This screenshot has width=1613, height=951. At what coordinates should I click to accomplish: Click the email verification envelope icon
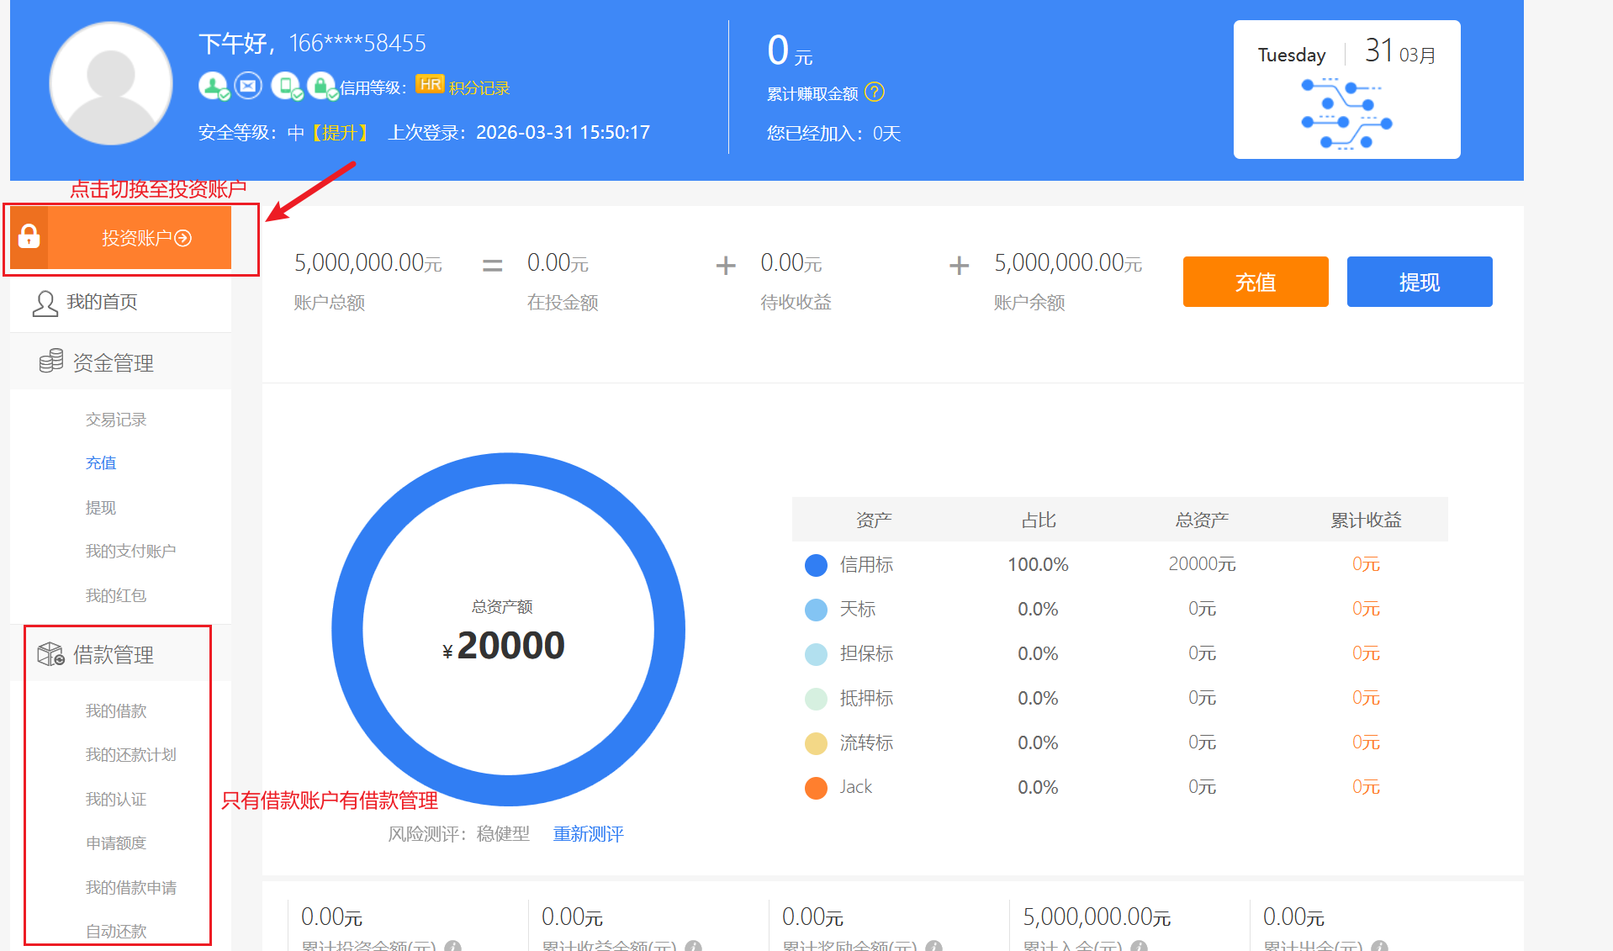coord(248,86)
